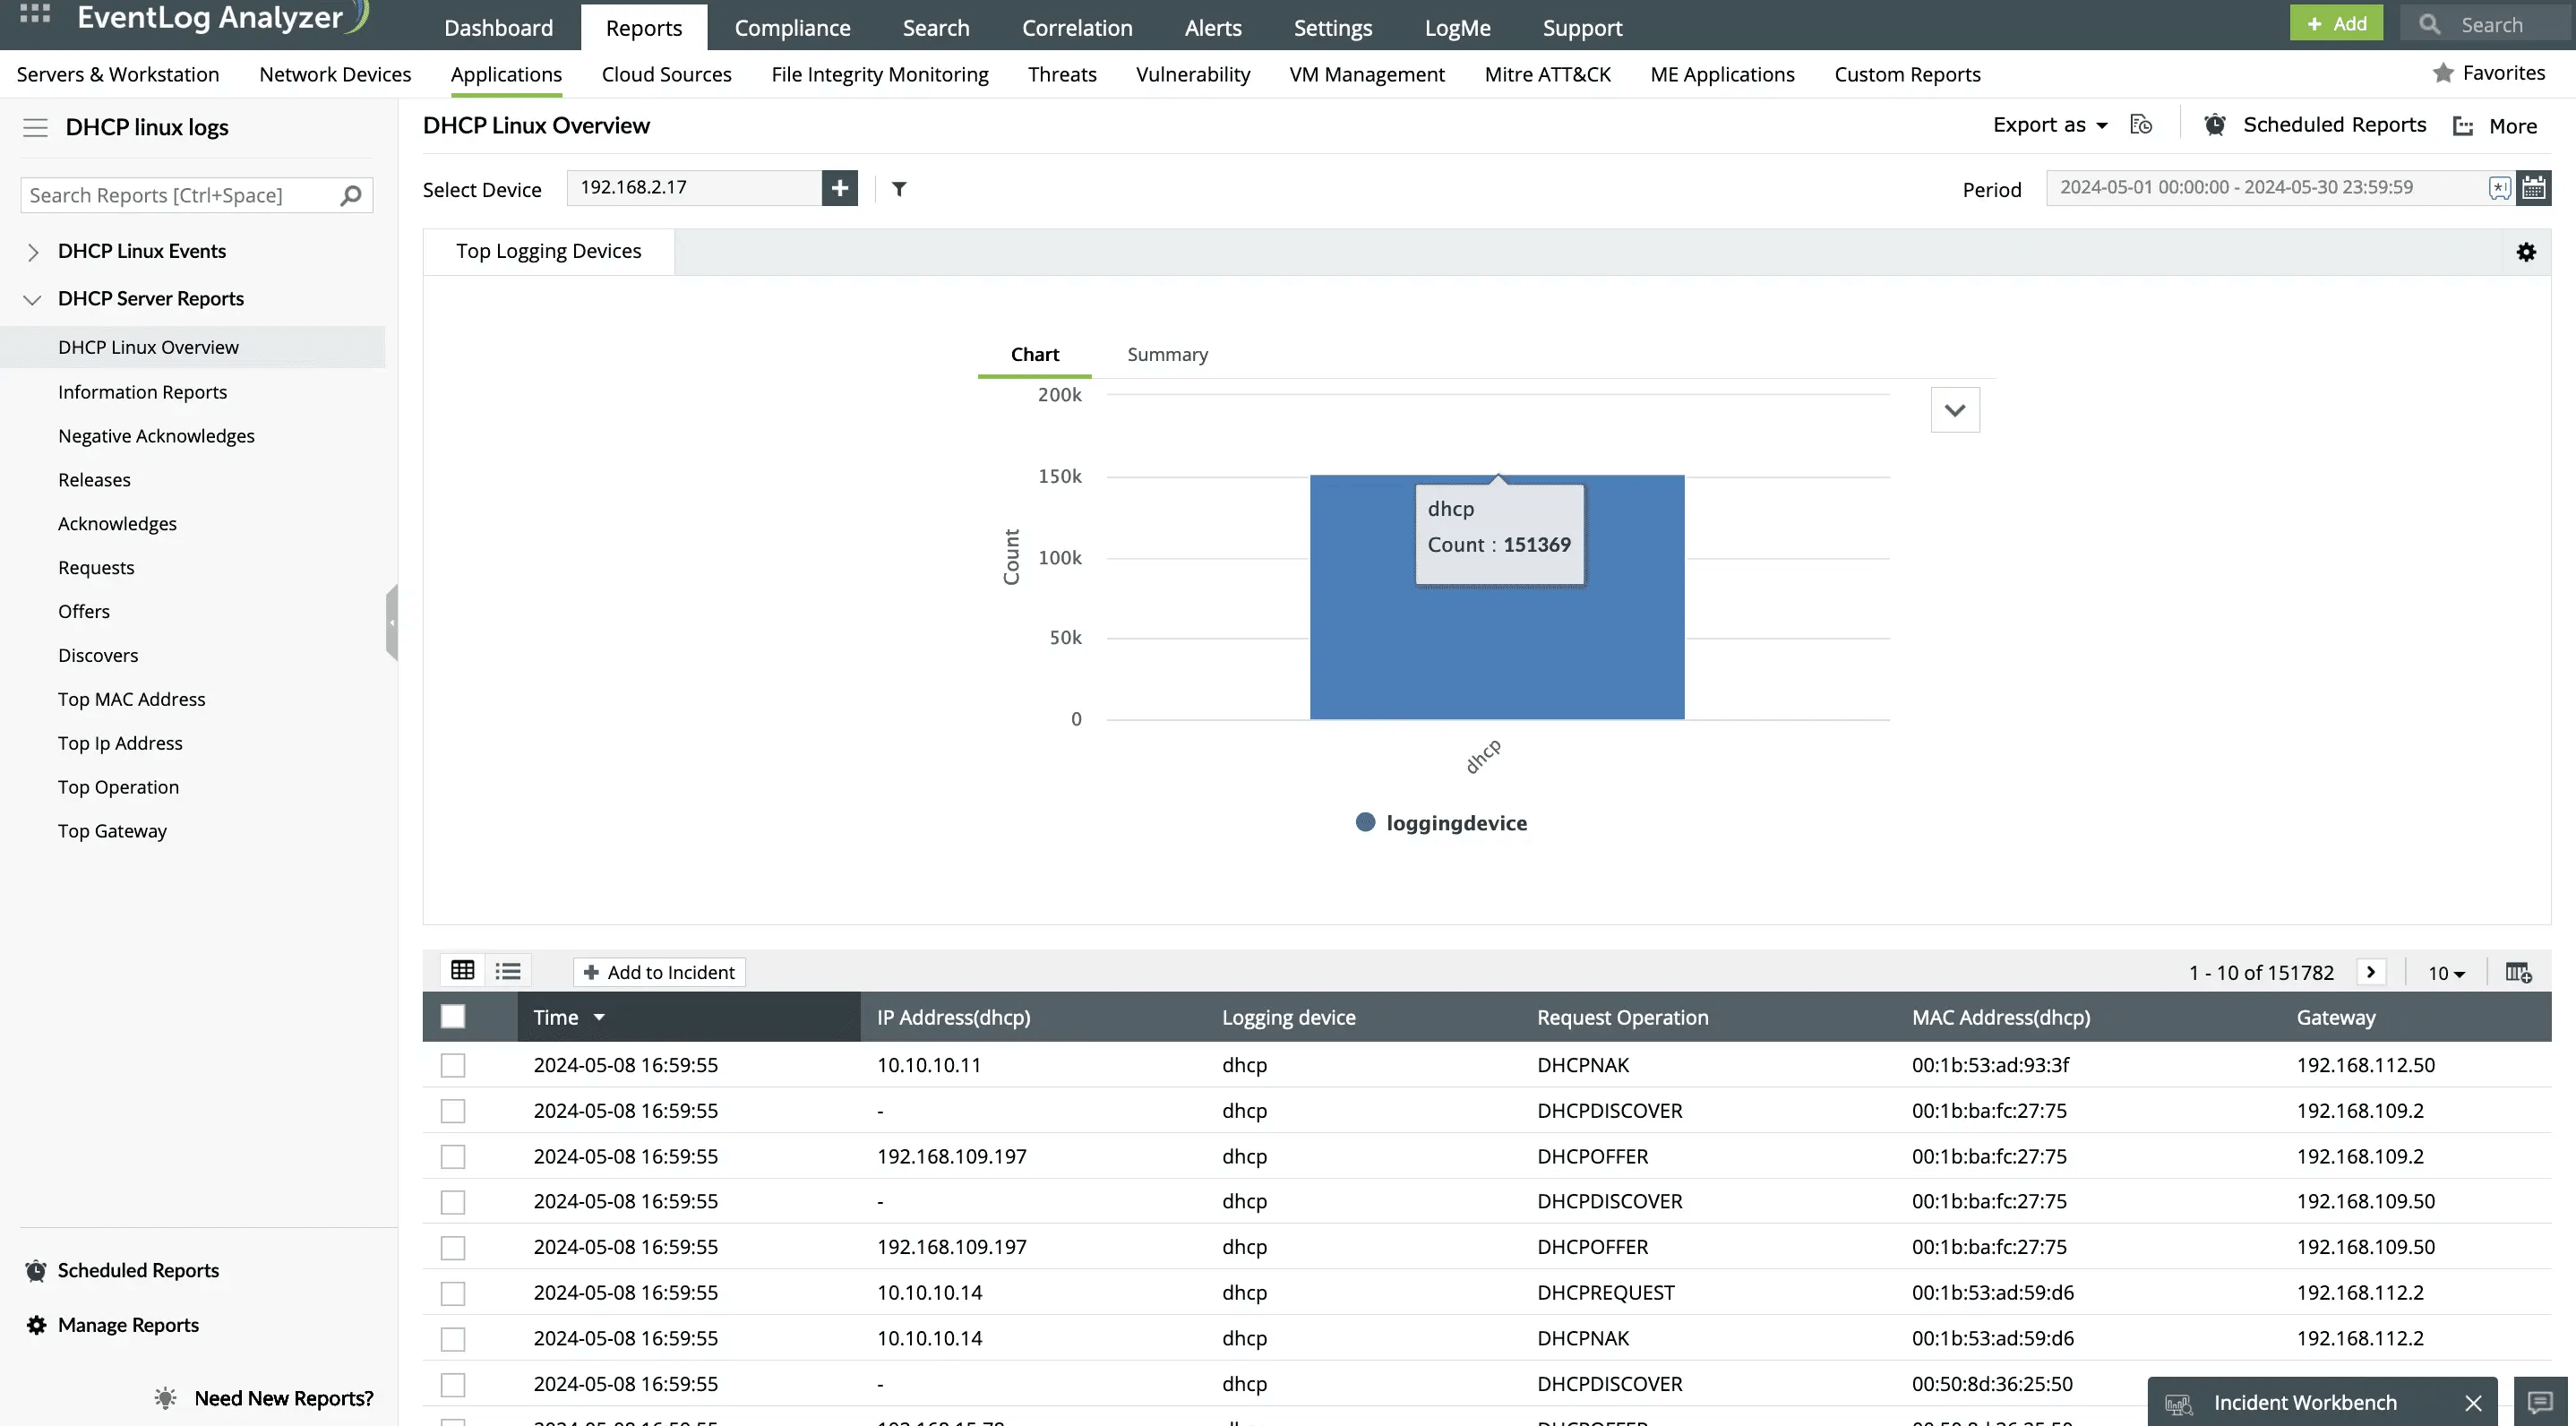
Task: Open the Compliance menu tab
Action: (x=792, y=27)
